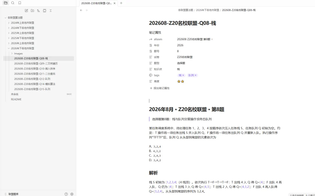
Task: Open the bookmarks sidebar tab
Action: [x=20, y=3]
